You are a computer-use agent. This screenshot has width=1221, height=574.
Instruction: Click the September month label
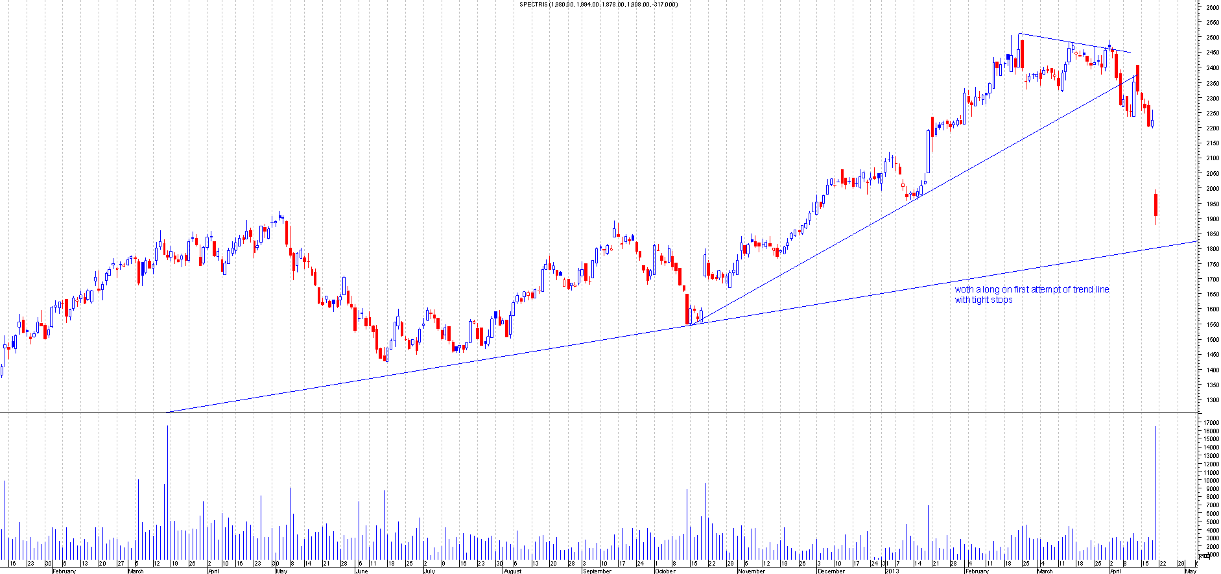tap(597, 571)
